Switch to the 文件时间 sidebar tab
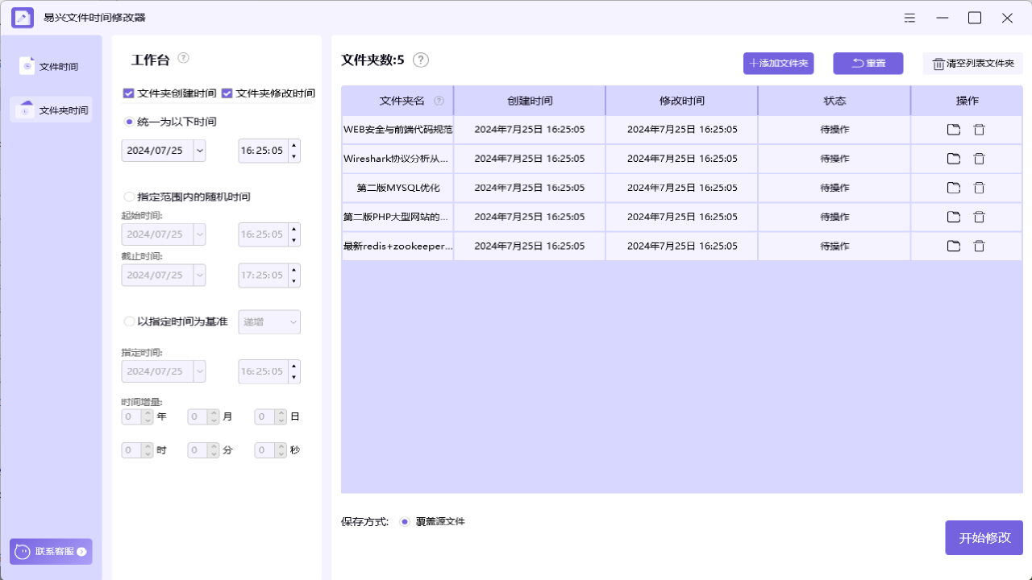Image resolution: width=1032 pixels, height=580 pixels. click(x=50, y=65)
